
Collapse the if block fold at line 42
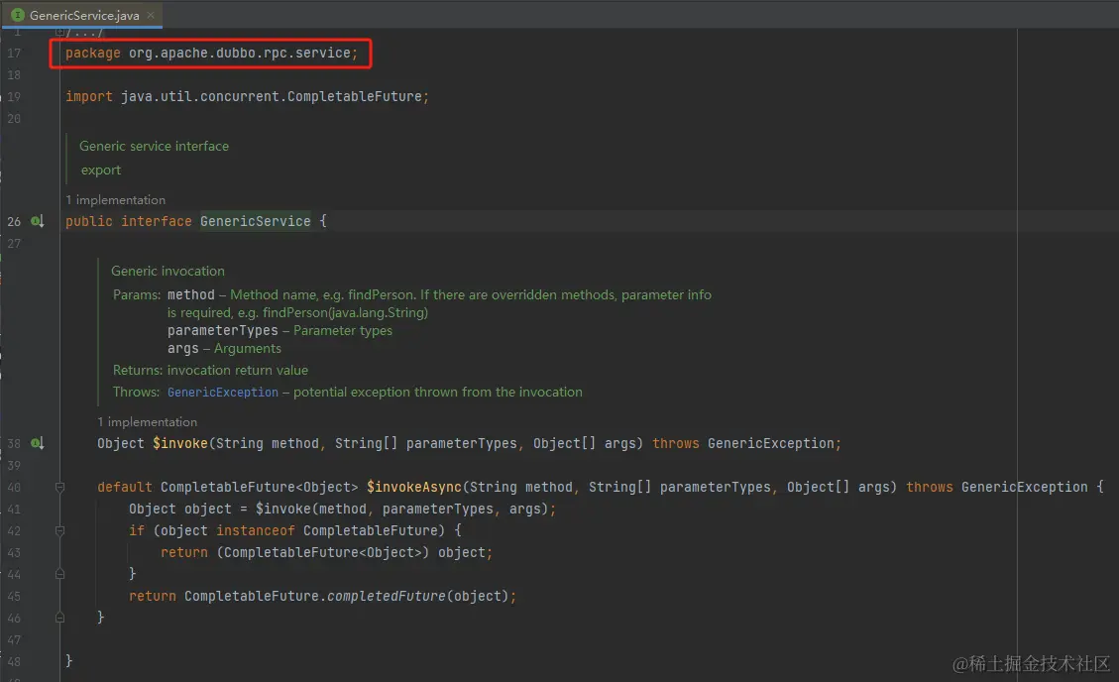59,530
